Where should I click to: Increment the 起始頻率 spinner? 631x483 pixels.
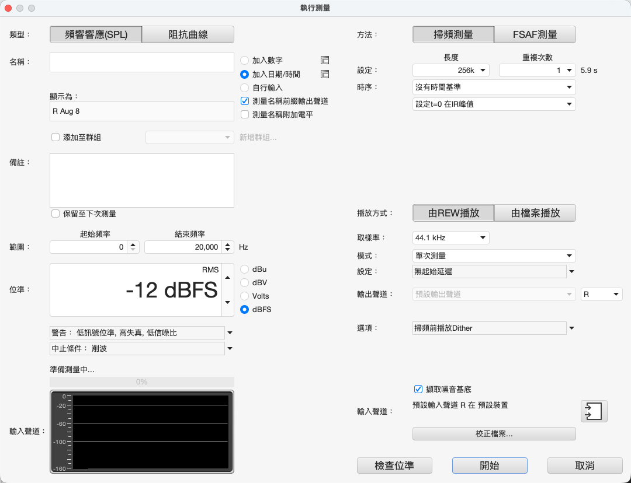pyautogui.click(x=133, y=244)
